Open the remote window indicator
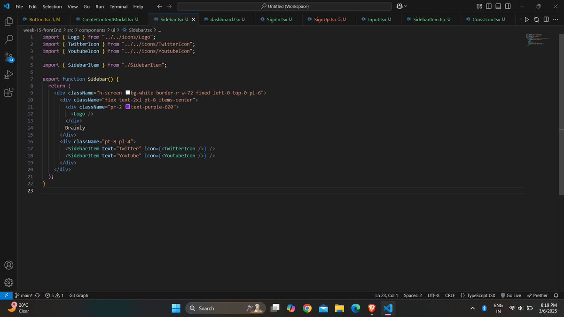 6,295
